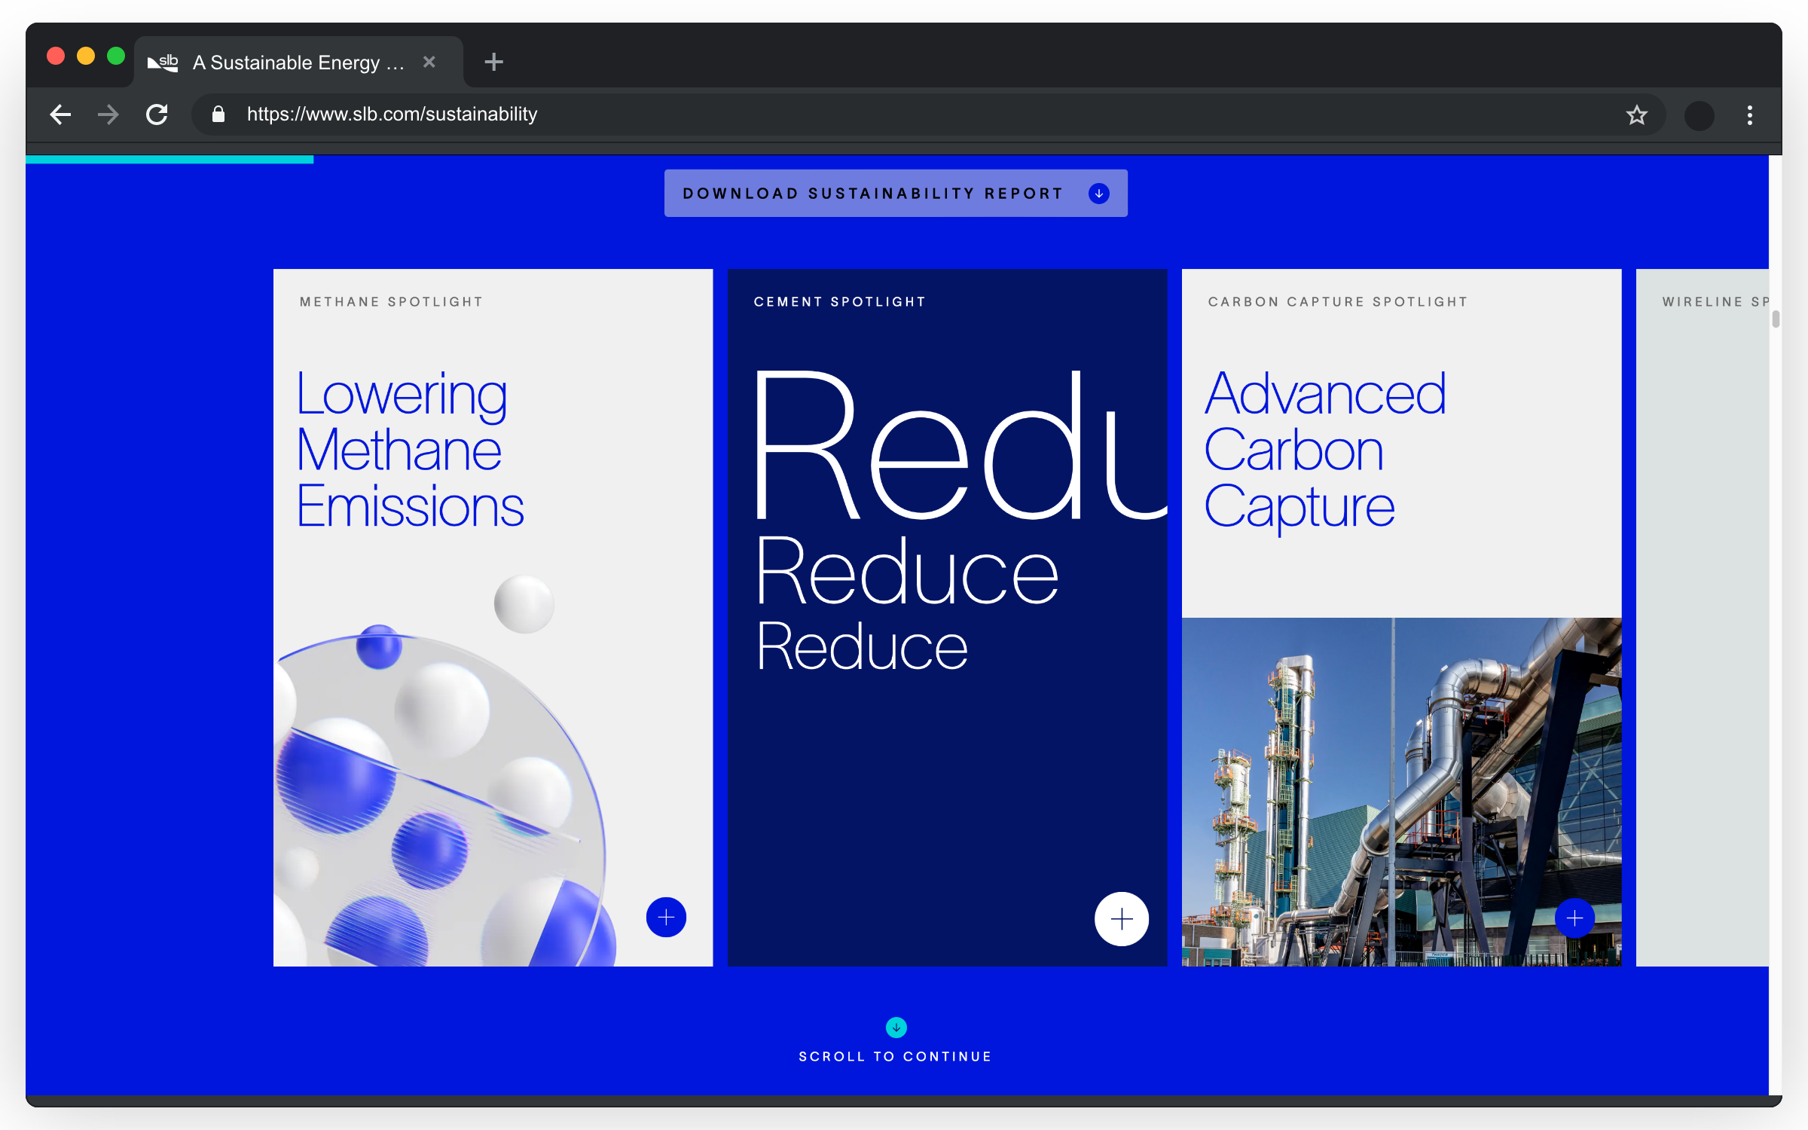Open a new browser tab
The height and width of the screenshot is (1130, 1808).
click(493, 62)
